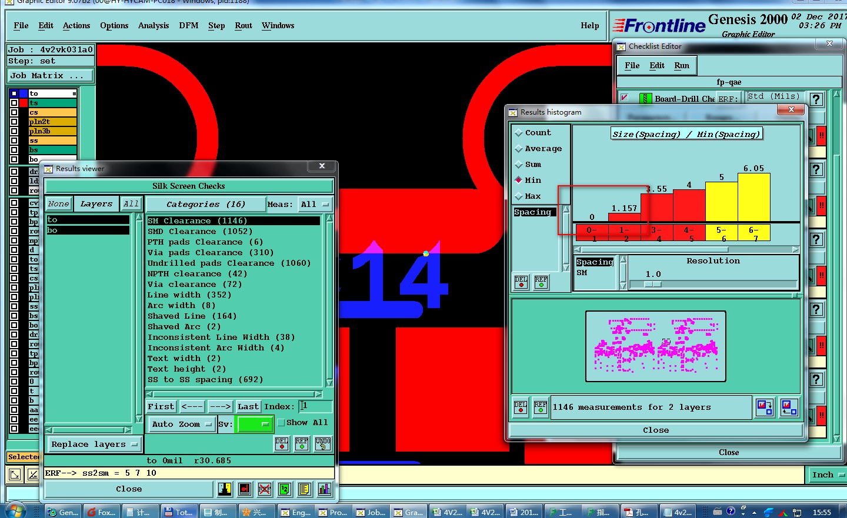Open the Std (Mils) ERF selector
Screen dimensions: 847x518
pyautogui.click(x=773, y=96)
